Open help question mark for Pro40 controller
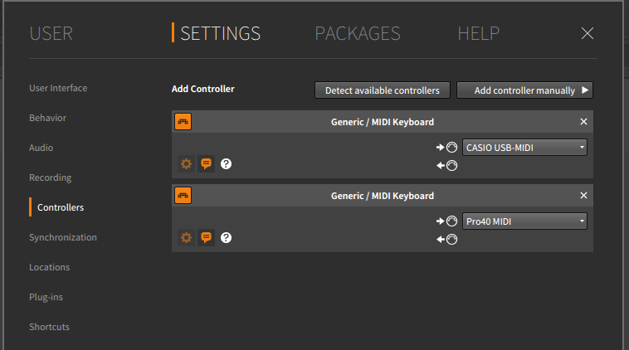The width and height of the screenshot is (629, 350). click(x=226, y=238)
